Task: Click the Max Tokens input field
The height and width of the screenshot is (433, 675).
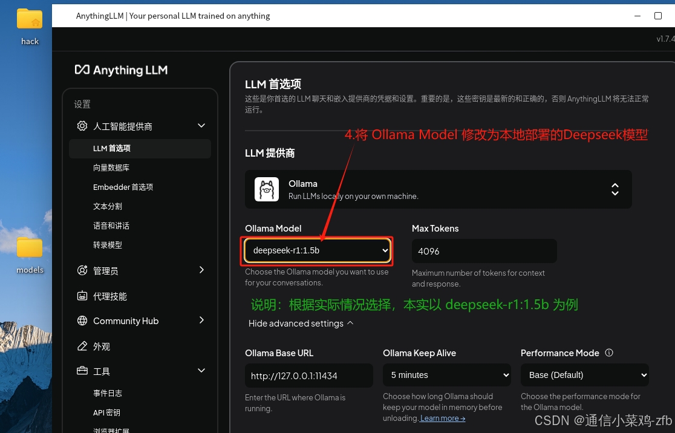Action: point(484,251)
